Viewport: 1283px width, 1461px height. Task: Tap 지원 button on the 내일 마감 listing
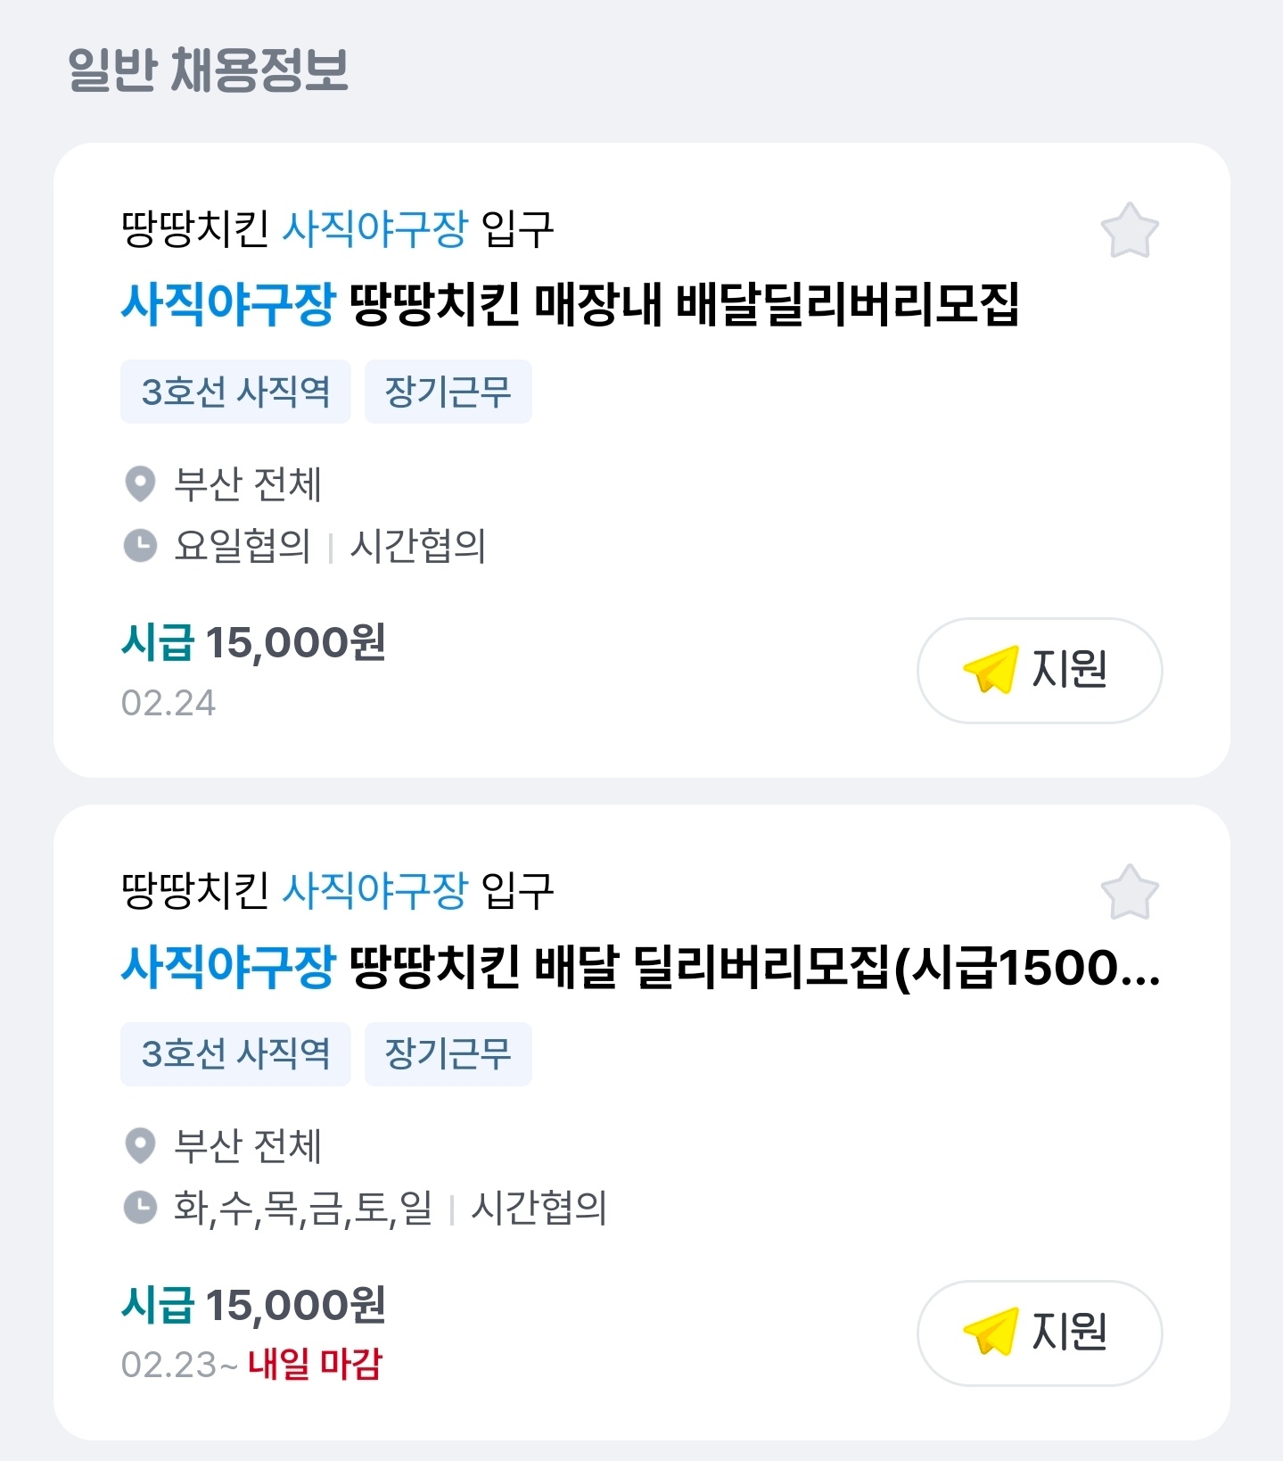[x=1039, y=1333]
